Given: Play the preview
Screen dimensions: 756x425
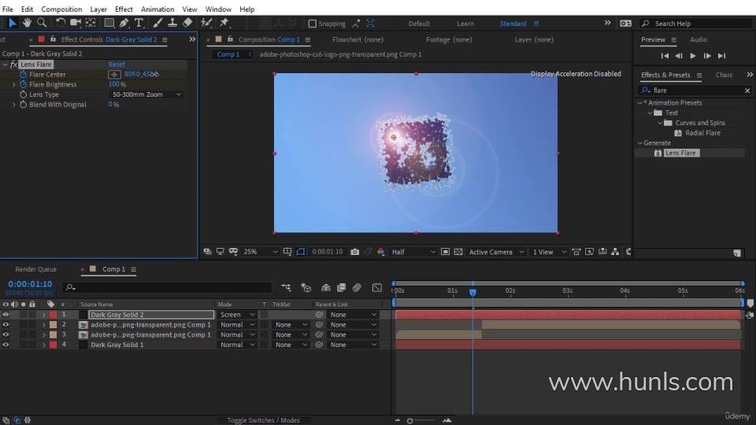Looking at the screenshot, I should 693,56.
